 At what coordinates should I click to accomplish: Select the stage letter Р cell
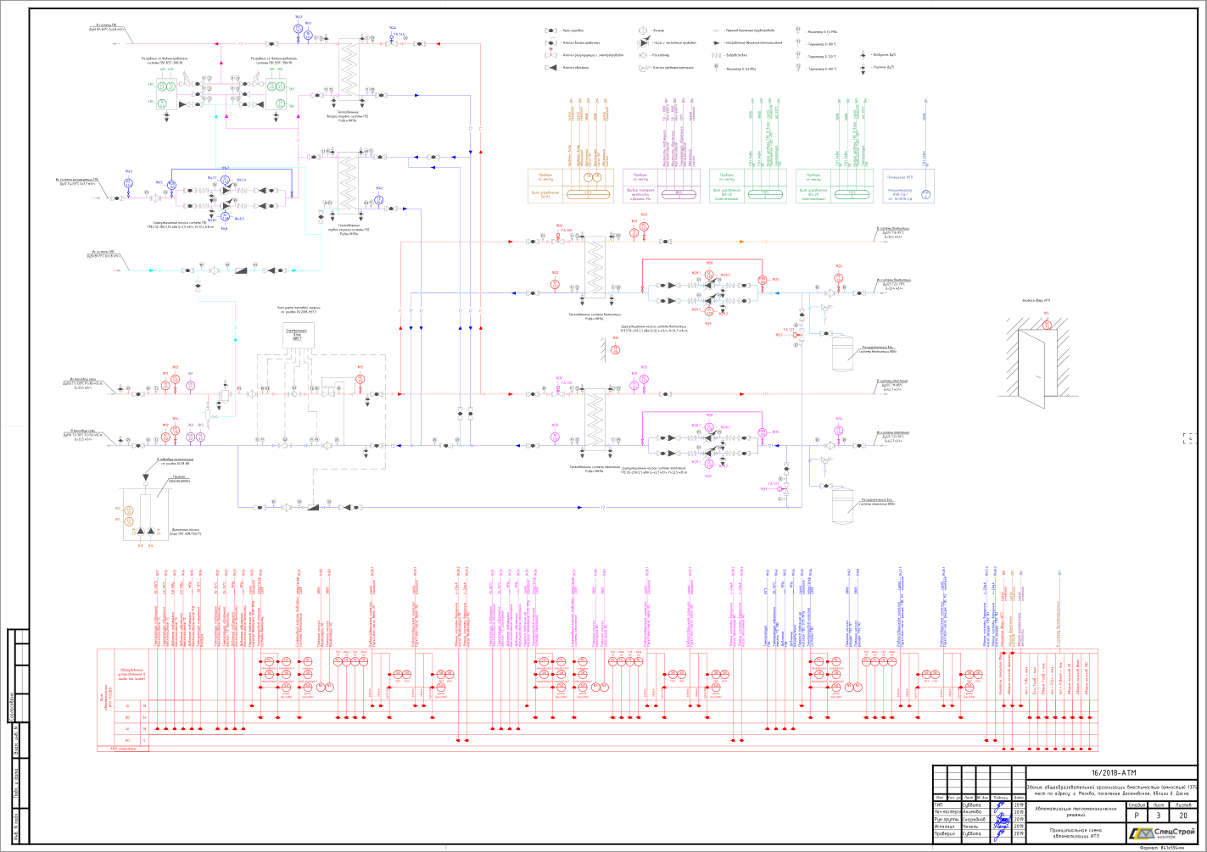click(1137, 814)
